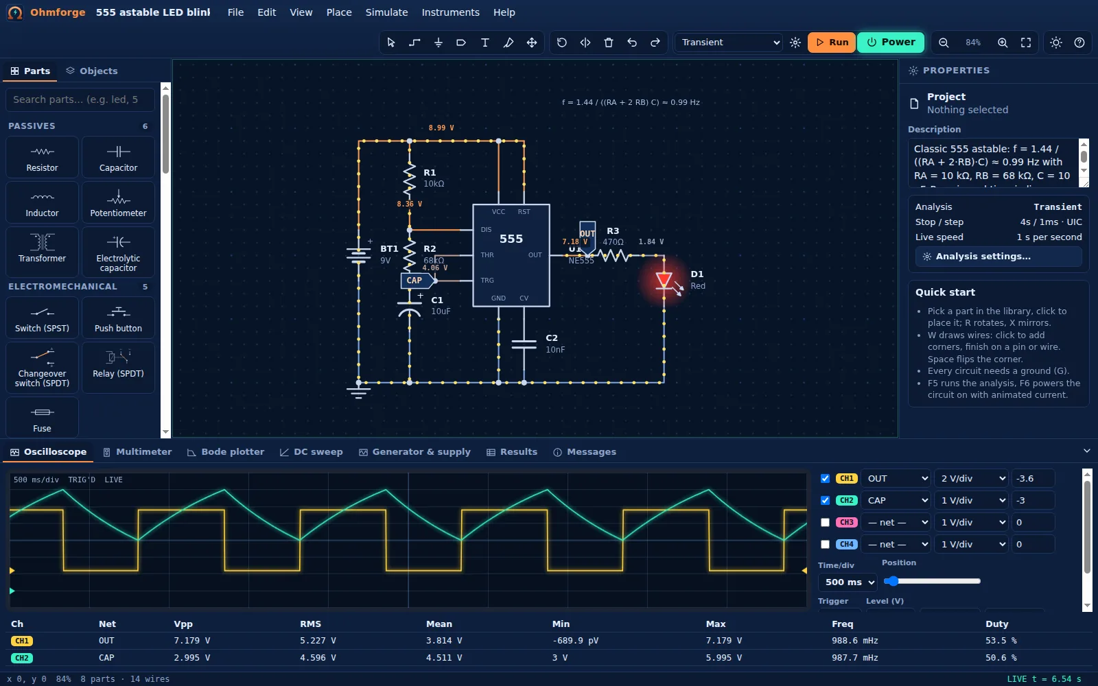Image resolution: width=1098 pixels, height=686 pixels.
Task: Open the CH3 net dropdown
Action: coord(896,523)
